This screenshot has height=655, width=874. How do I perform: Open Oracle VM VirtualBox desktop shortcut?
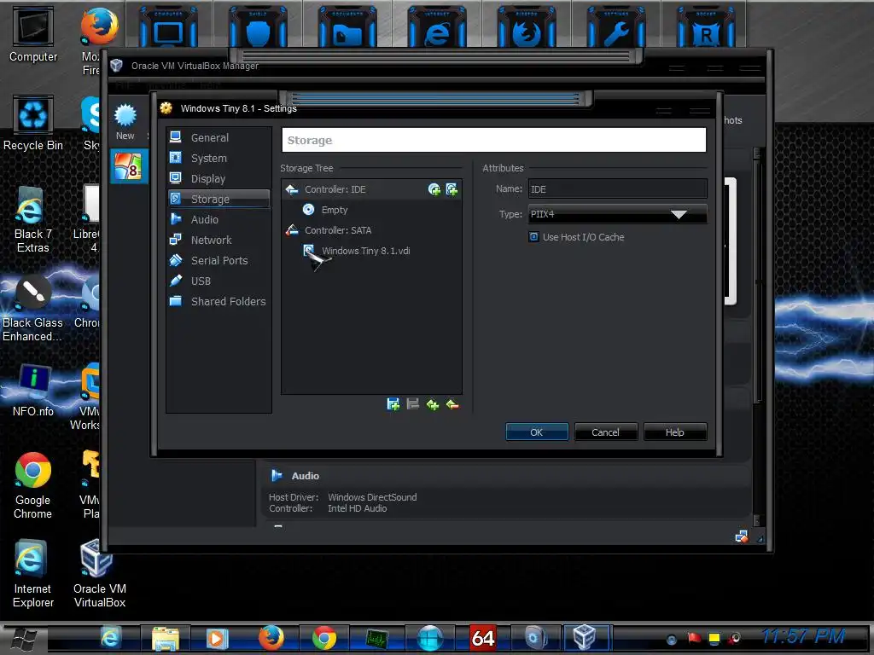pyautogui.click(x=99, y=574)
